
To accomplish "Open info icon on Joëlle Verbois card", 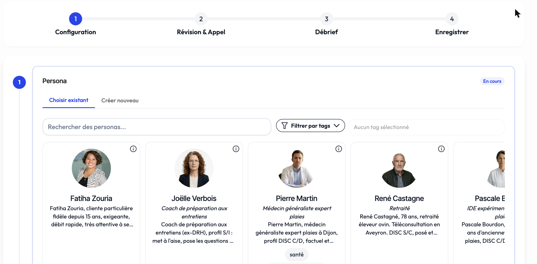I will click(236, 149).
